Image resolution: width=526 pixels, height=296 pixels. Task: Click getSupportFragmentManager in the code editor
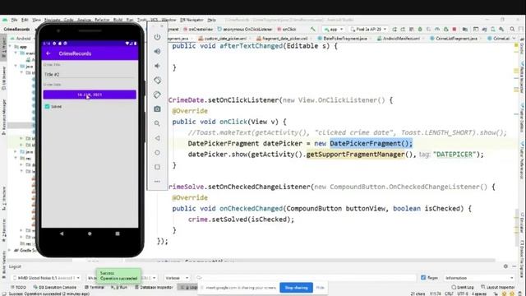coord(356,155)
